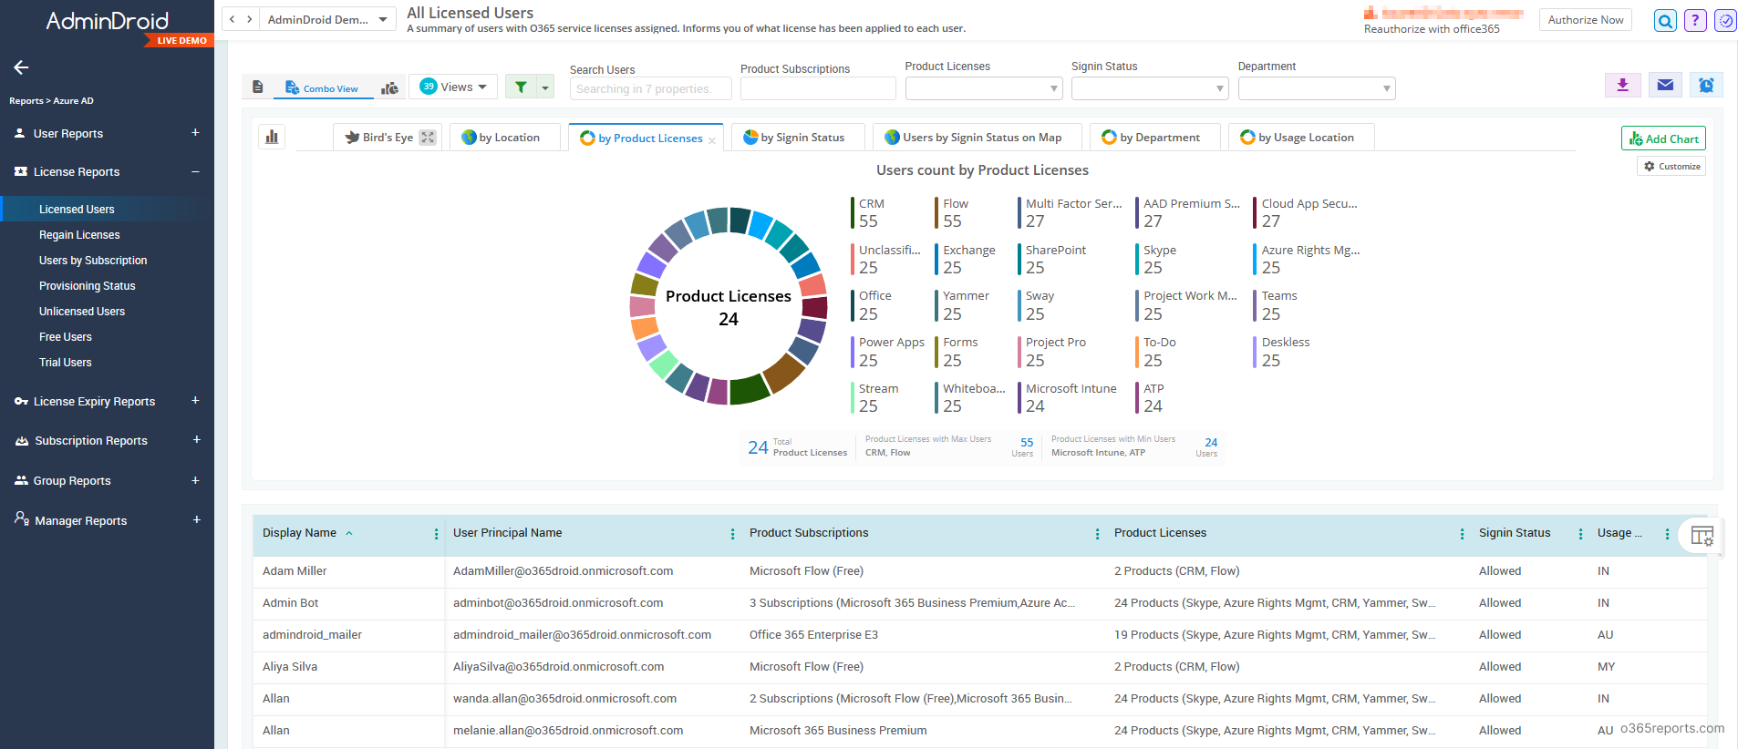Screen dimensions: 1738x749
Task: Expand the filter options arrow
Action: tap(545, 87)
